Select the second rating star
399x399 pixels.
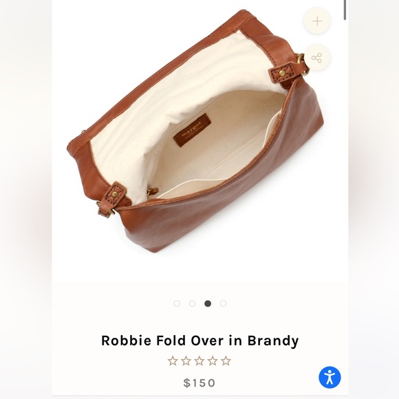coord(186,361)
